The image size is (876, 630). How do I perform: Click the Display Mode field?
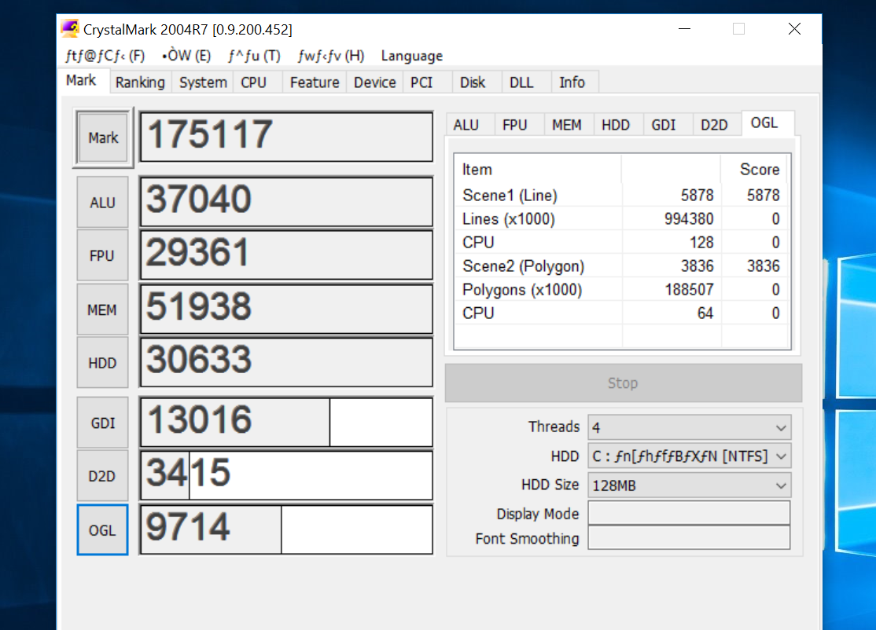[x=689, y=513]
